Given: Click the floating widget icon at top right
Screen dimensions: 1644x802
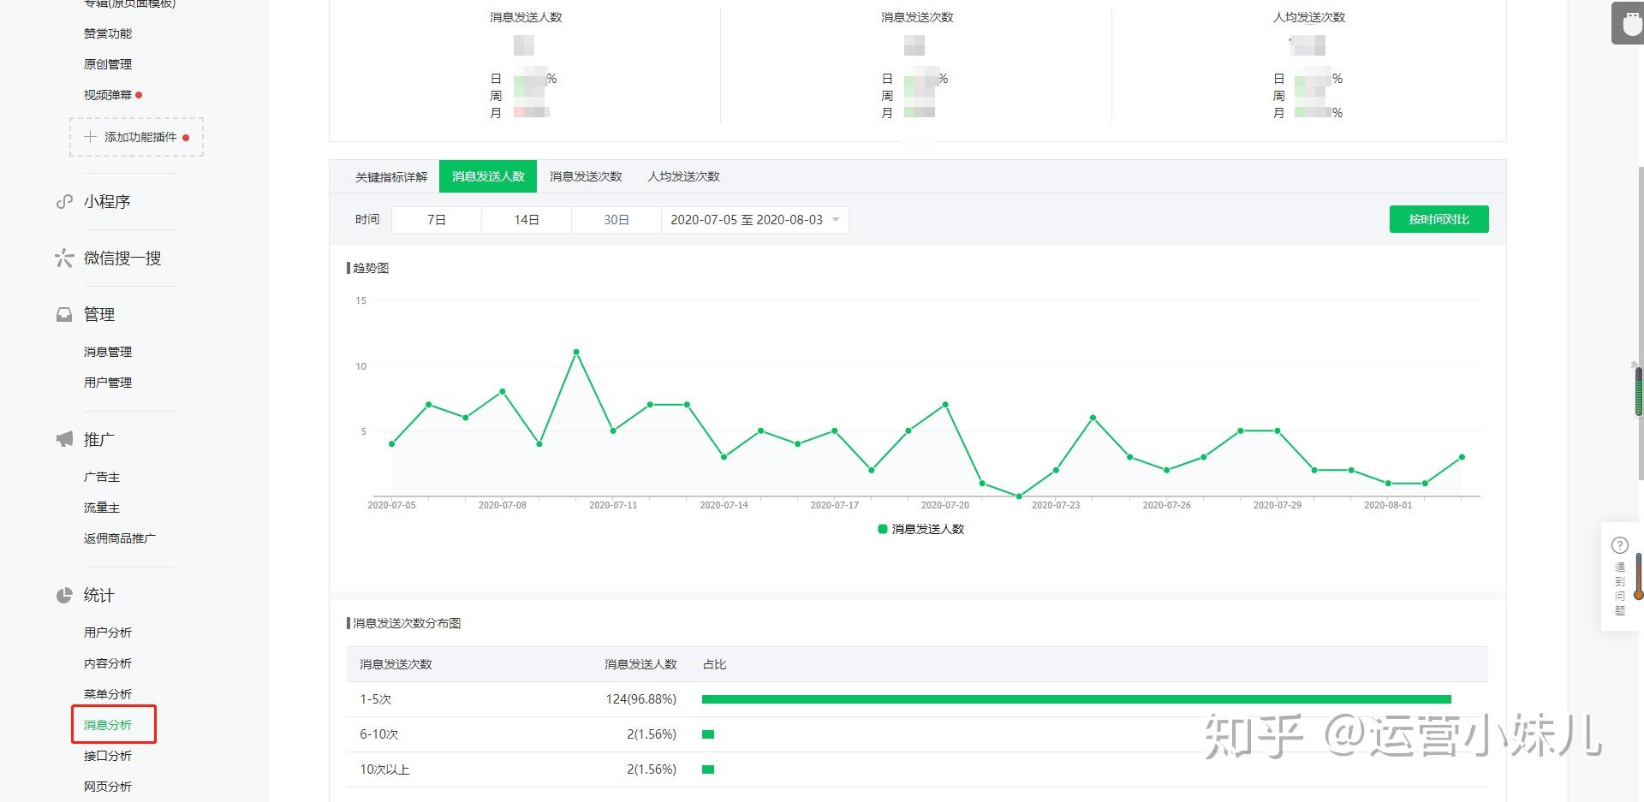Looking at the screenshot, I should point(1629,23).
